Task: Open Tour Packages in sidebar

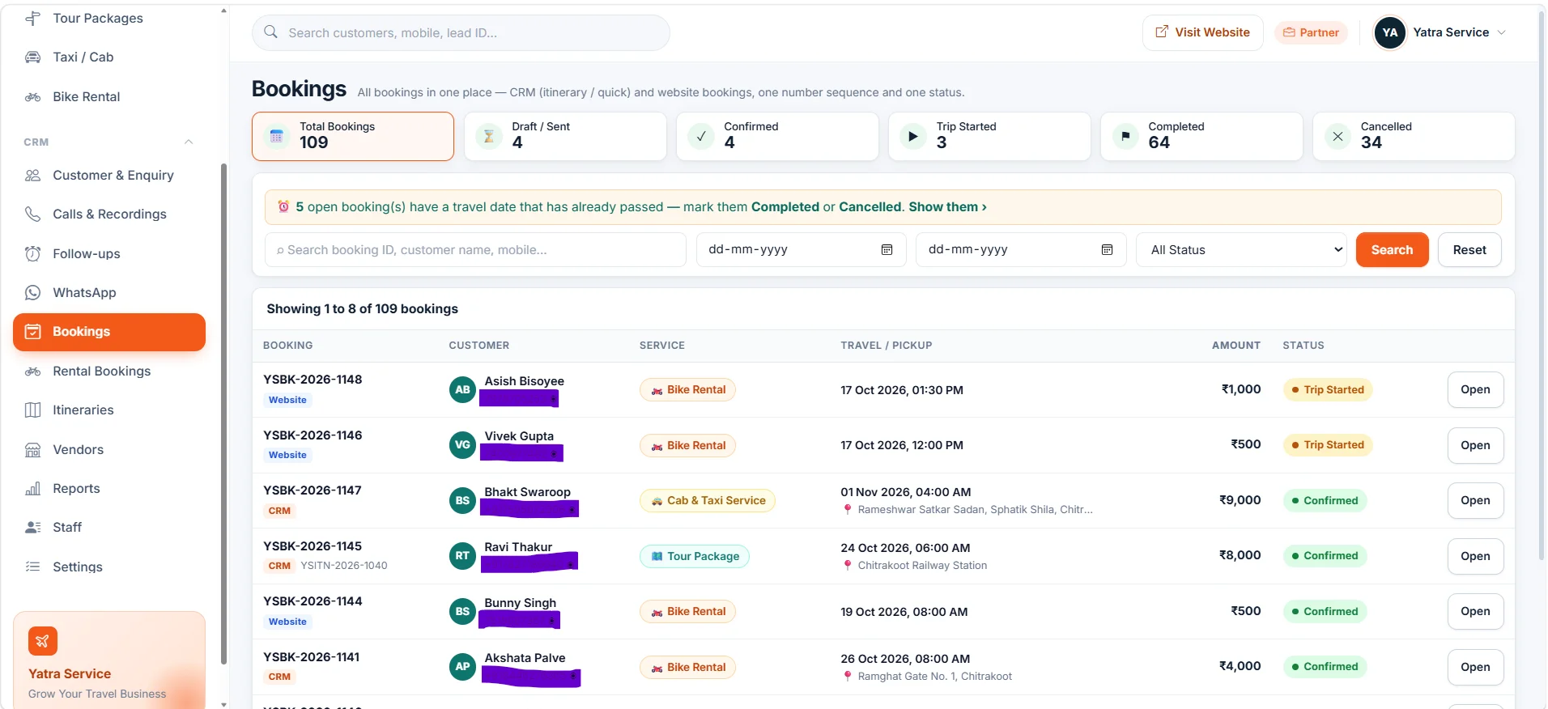Action: 97,18
